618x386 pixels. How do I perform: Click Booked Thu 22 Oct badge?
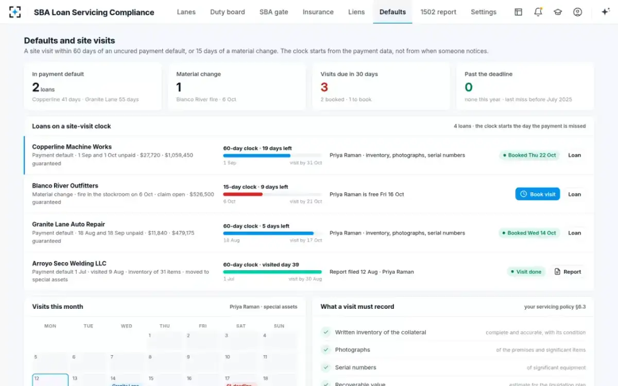pos(529,155)
